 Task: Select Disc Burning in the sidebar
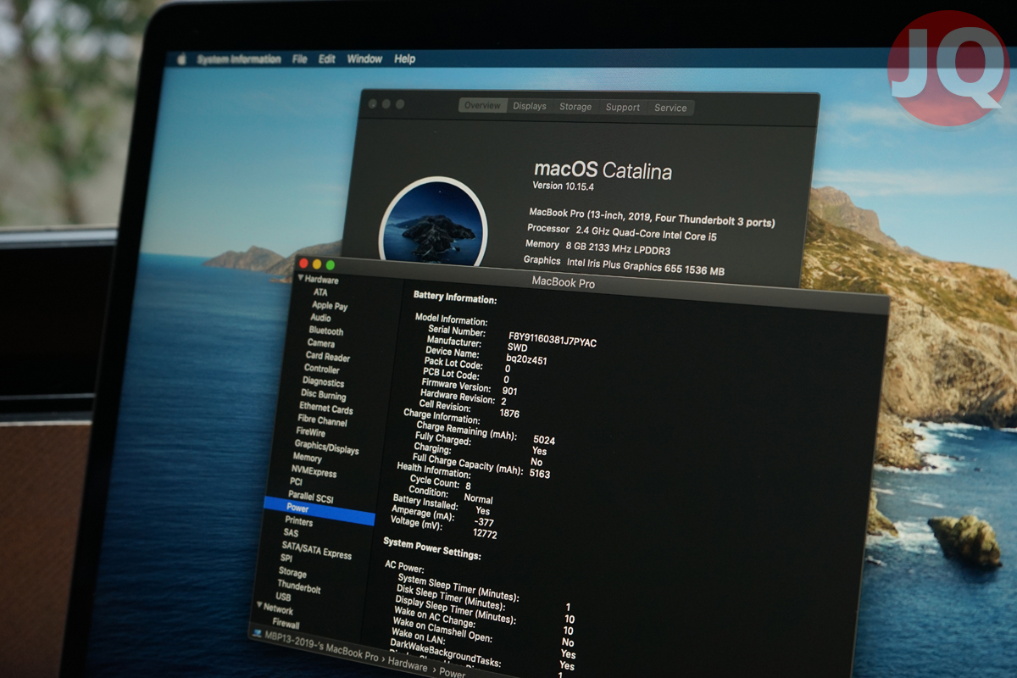click(x=324, y=395)
